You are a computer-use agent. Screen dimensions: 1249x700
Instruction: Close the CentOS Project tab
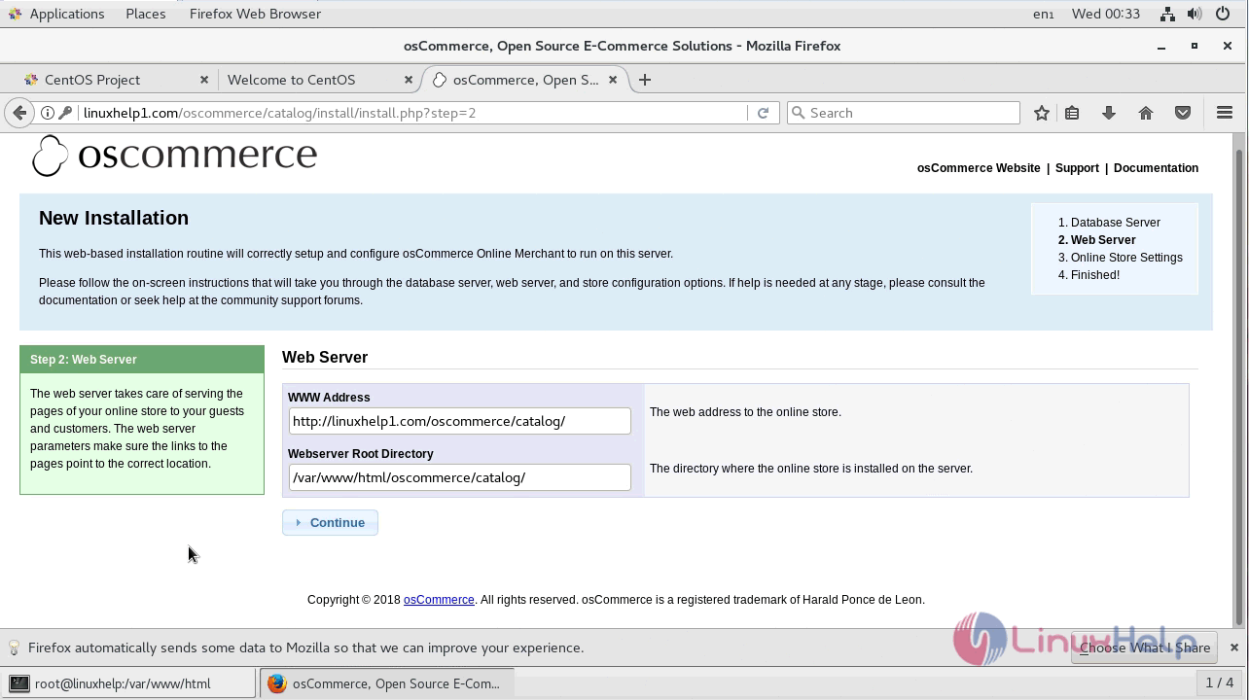pyautogui.click(x=204, y=80)
